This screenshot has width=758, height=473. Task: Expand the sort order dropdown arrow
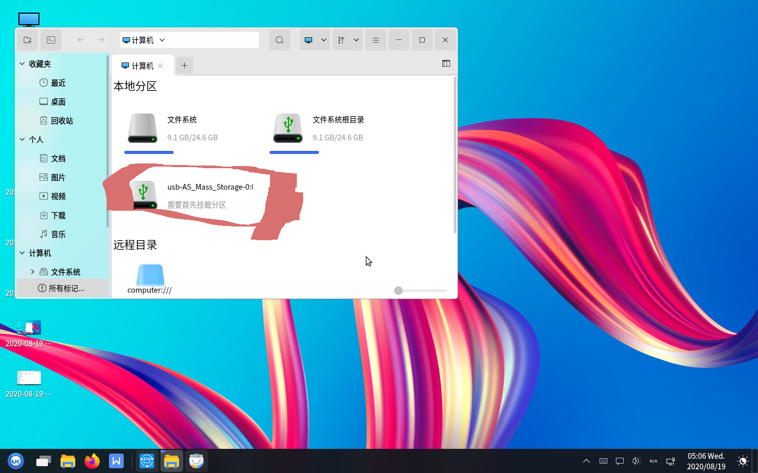[x=356, y=40]
